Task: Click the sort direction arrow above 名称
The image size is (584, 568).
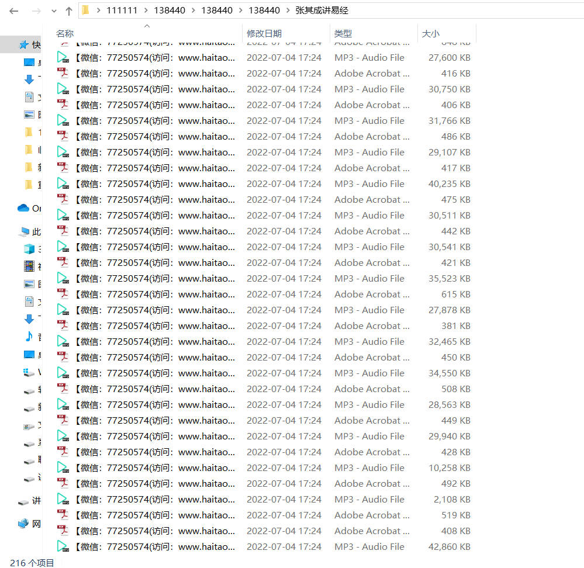Action: tap(147, 26)
